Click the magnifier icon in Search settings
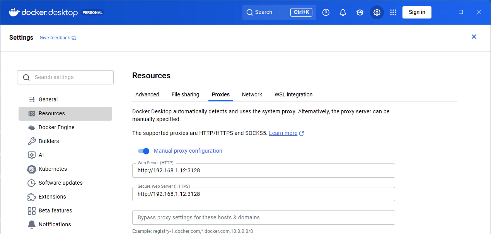 pos(26,77)
